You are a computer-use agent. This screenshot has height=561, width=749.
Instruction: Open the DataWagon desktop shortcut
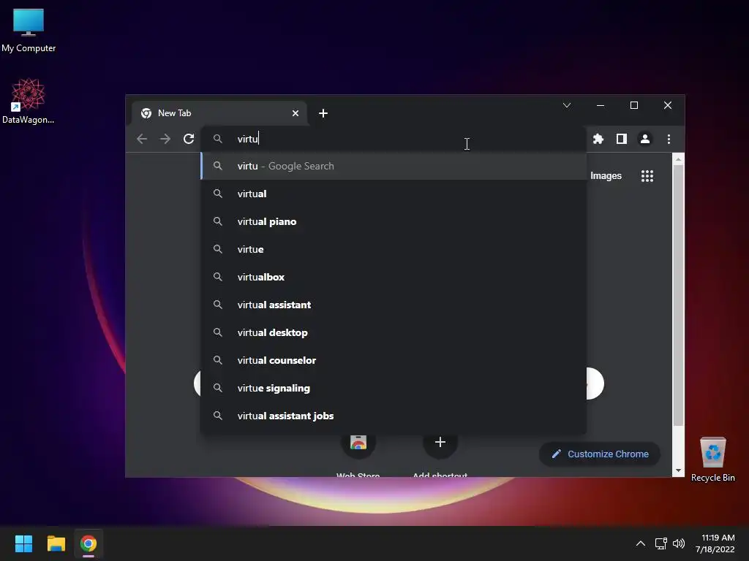pos(28,101)
